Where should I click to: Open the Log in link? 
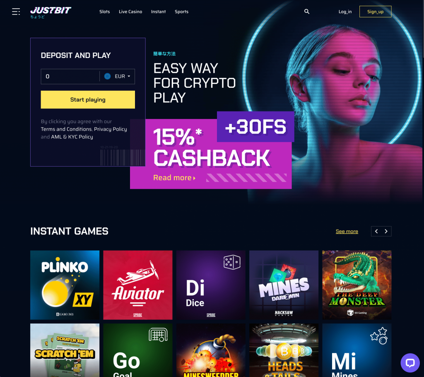pyautogui.click(x=345, y=12)
